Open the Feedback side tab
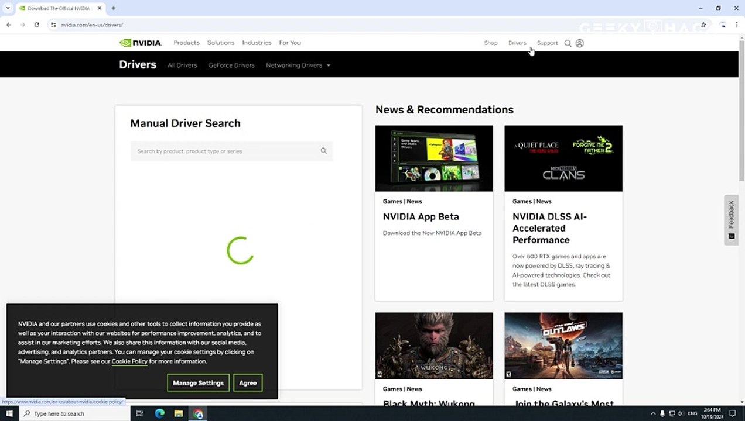Viewport: 745px width, 421px height. coord(731,220)
